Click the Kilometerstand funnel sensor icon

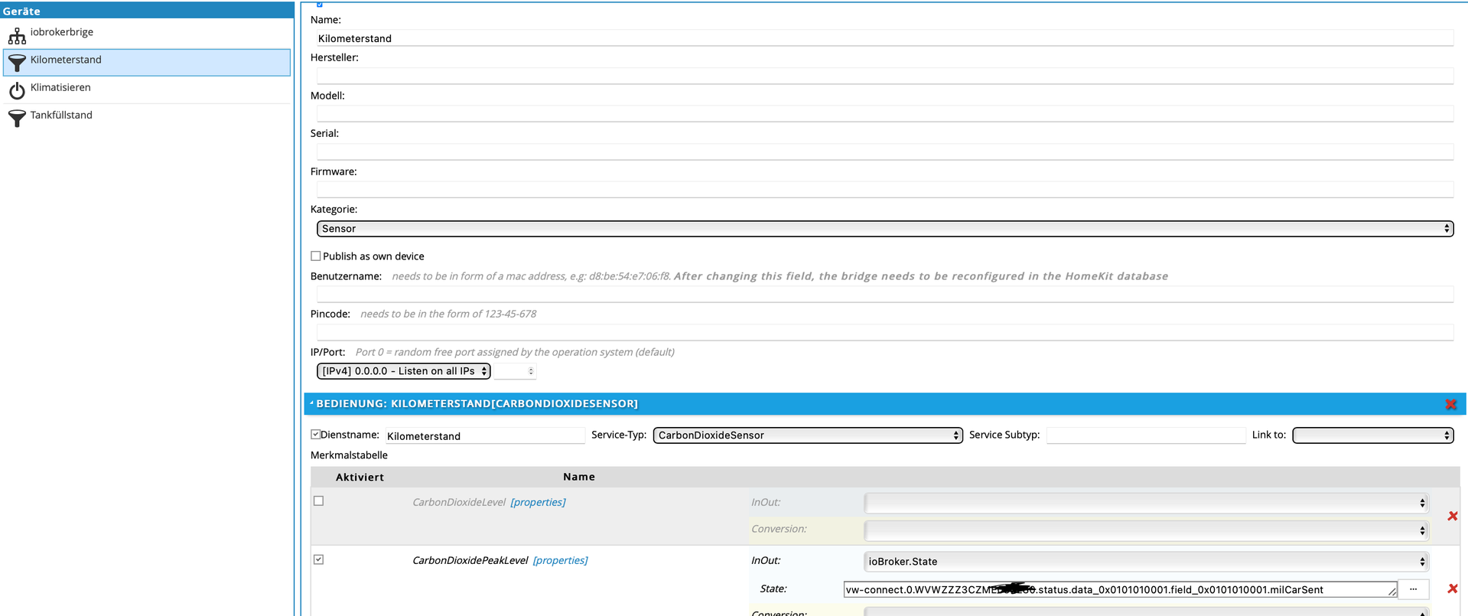tap(17, 62)
